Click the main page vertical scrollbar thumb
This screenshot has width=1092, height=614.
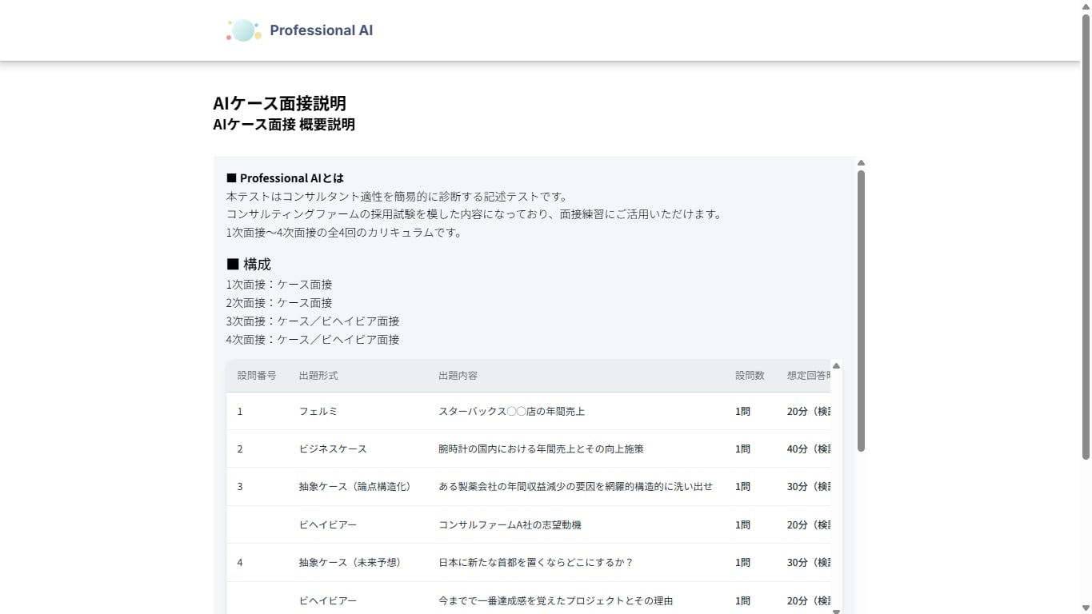(1086, 236)
